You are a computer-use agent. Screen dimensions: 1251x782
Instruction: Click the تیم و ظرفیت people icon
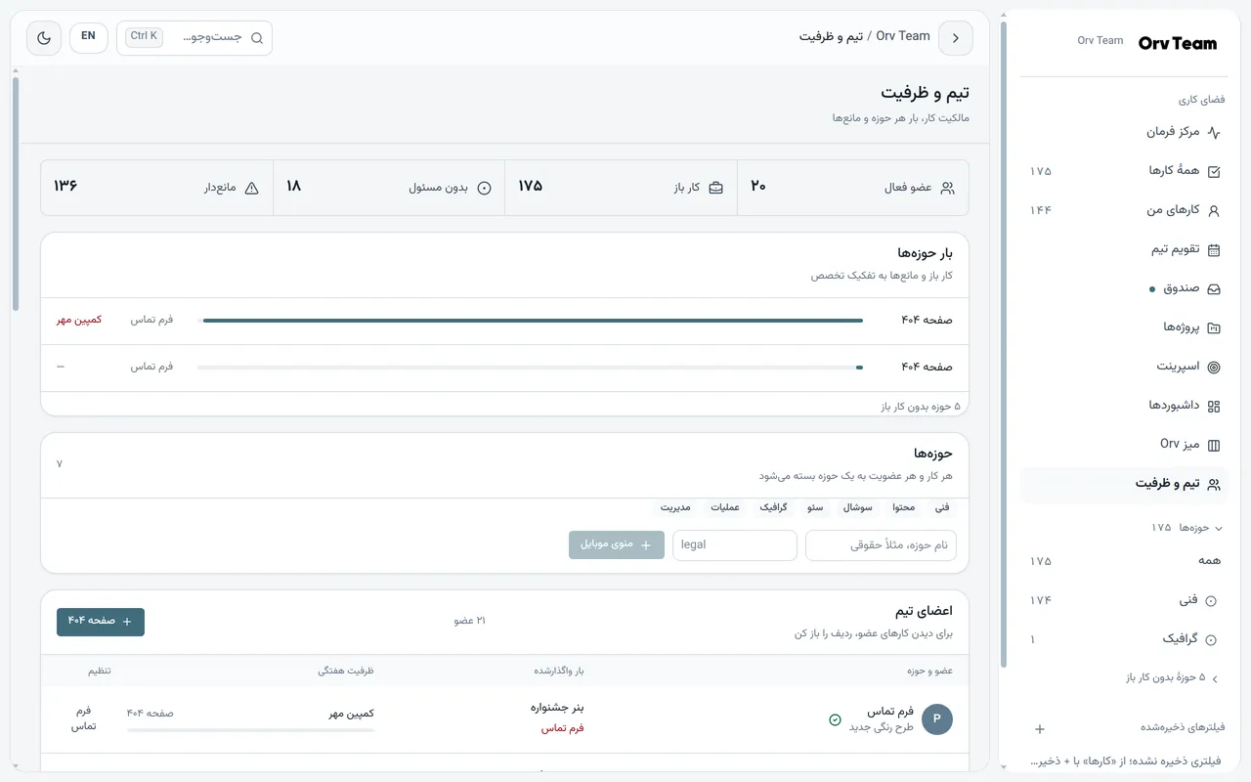[x=1214, y=485]
